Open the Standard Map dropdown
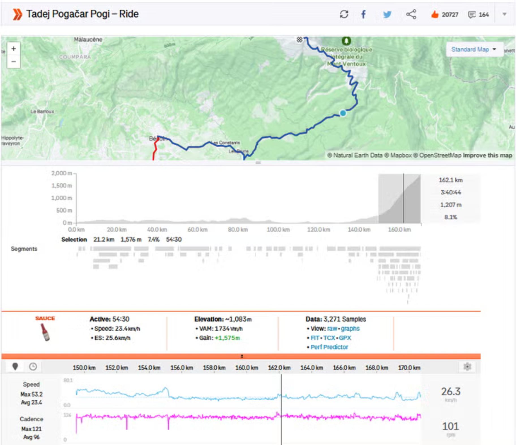Screen dimensions: 516x445 point(474,49)
